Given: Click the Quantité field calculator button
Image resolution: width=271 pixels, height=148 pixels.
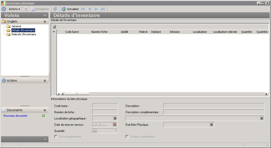Looking at the screenshot, I should click(x=95, y=131).
